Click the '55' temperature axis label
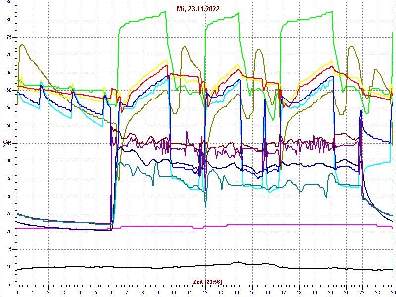This screenshot has width=396, height=297. click(8, 108)
